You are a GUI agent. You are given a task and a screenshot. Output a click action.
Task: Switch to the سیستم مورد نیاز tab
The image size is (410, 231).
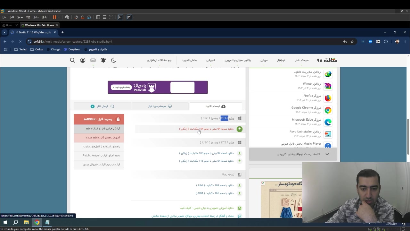point(160,106)
